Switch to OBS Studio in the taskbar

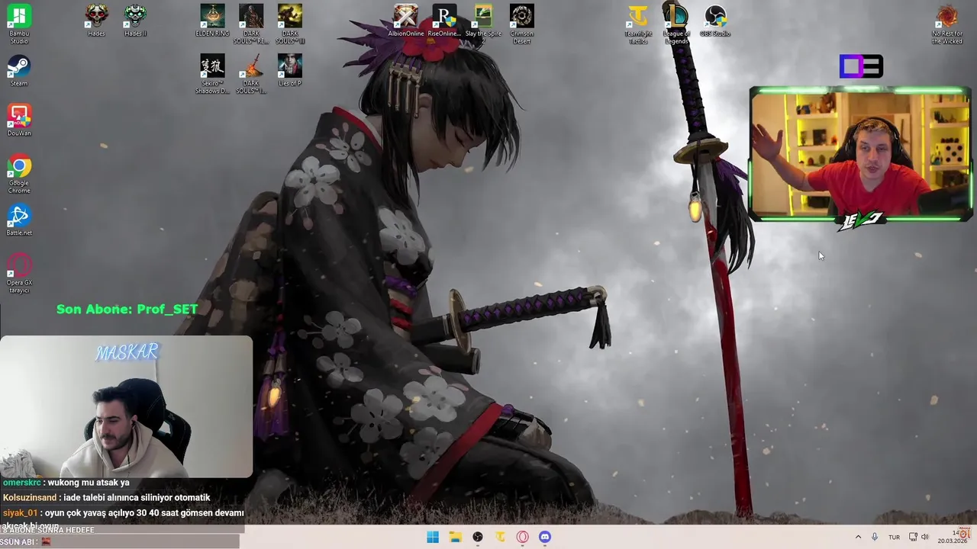pos(478,537)
